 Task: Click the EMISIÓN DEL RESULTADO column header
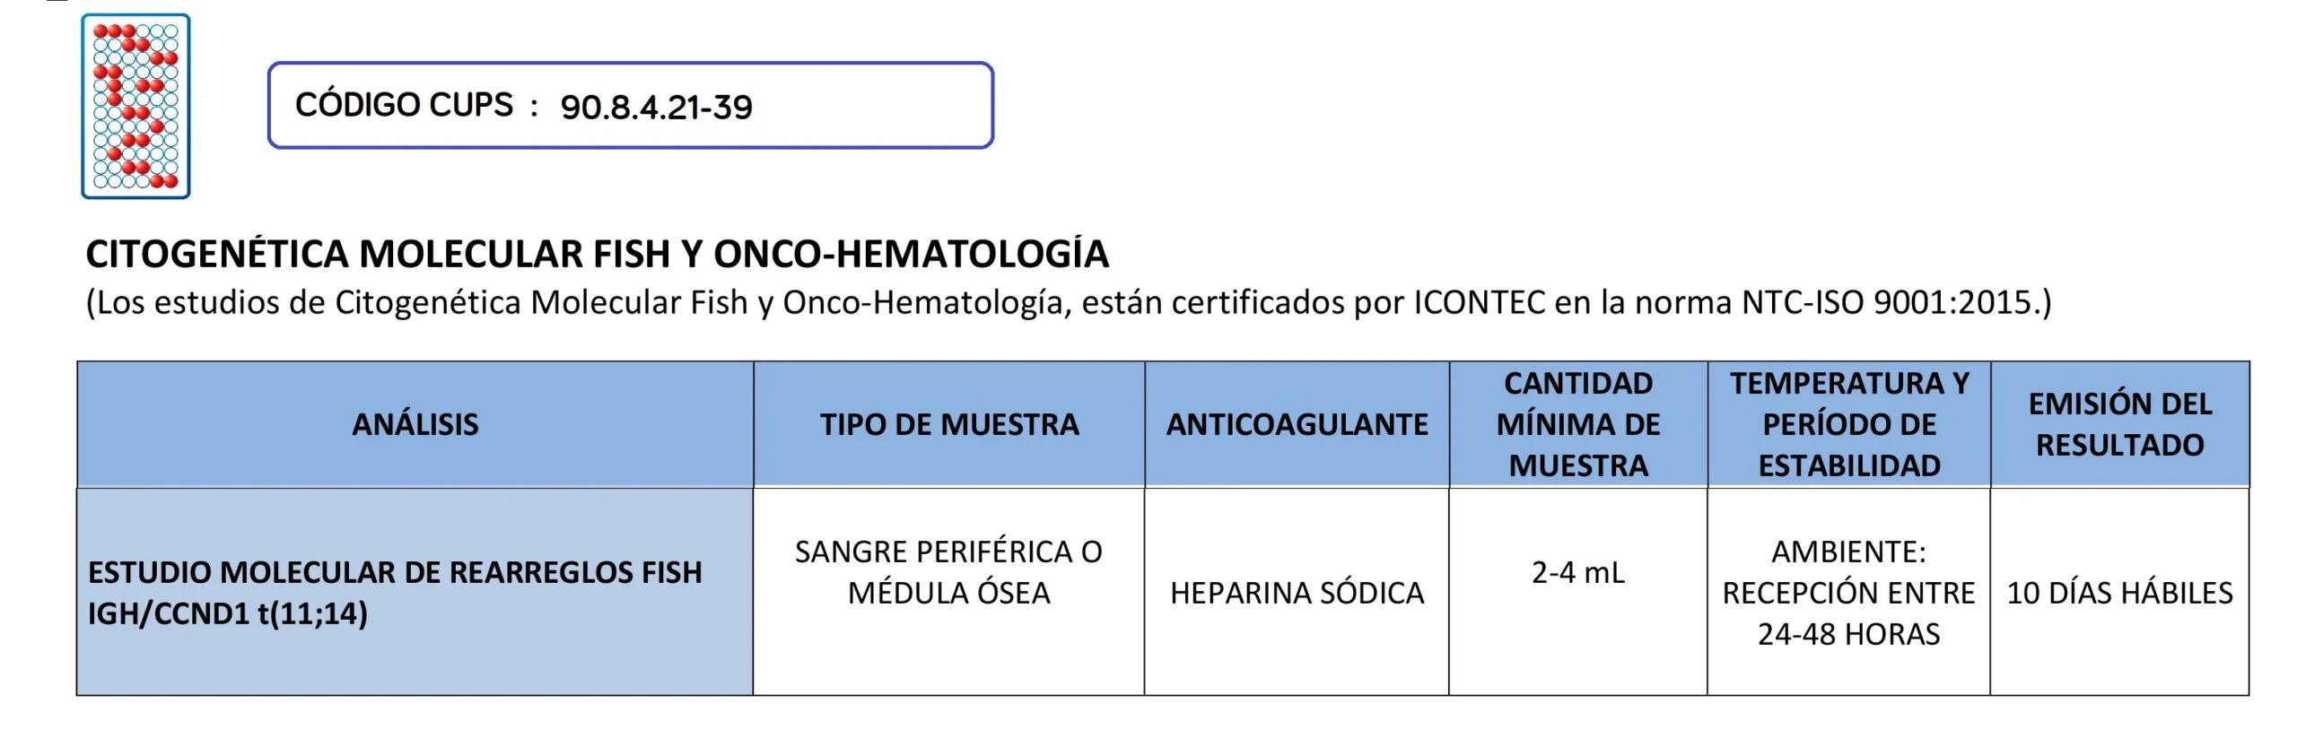[2119, 424]
